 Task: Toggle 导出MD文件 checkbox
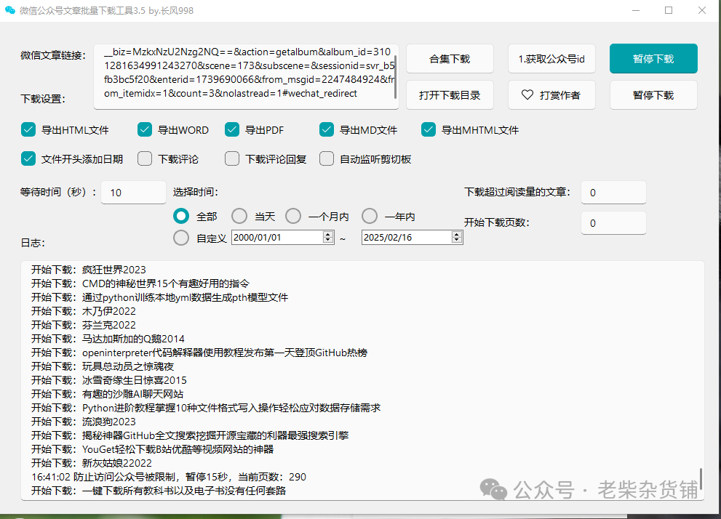click(327, 130)
